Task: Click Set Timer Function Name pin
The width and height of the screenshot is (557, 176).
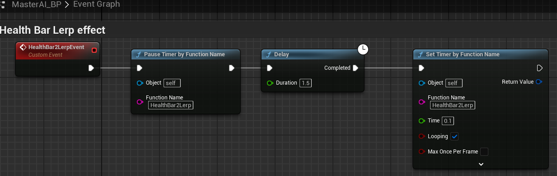Action: click(421, 102)
